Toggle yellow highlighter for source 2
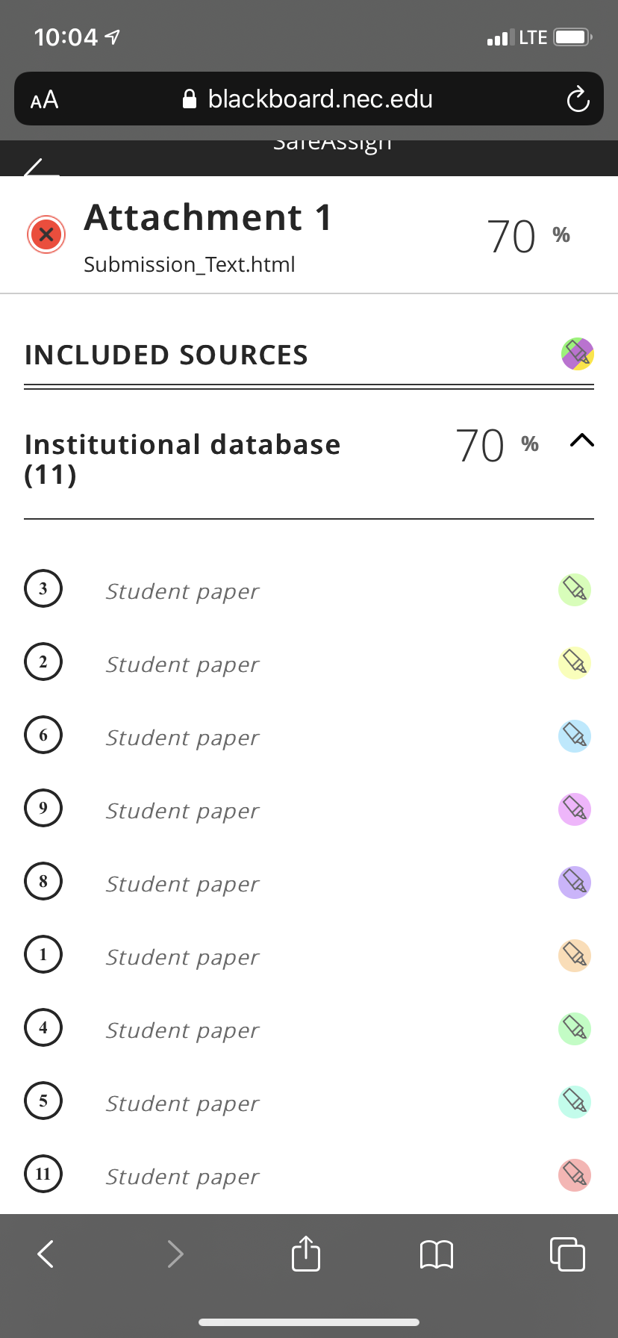The width and height of the screenshot is (618, 1338). click(x=575, y=663)
